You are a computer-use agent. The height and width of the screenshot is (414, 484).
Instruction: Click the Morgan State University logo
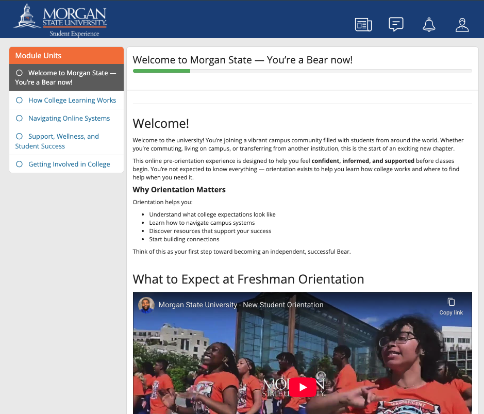(x=60, y=20)
